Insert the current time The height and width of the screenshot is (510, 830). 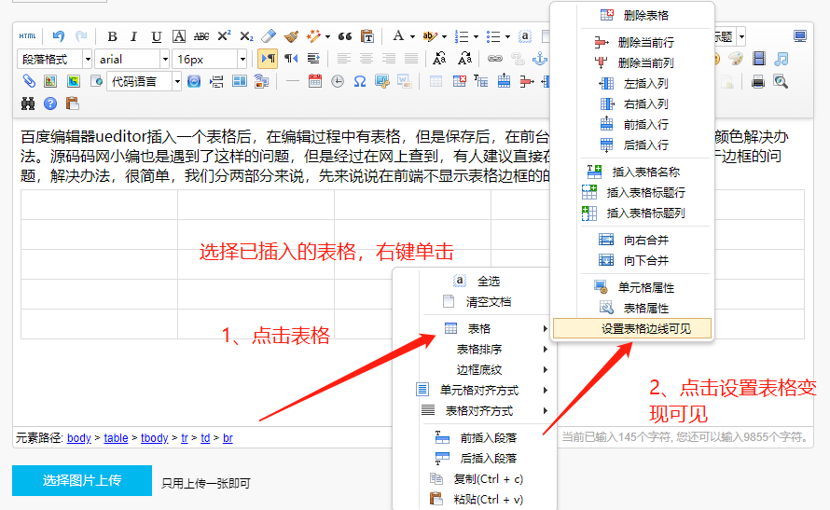(x=338, y=81)
